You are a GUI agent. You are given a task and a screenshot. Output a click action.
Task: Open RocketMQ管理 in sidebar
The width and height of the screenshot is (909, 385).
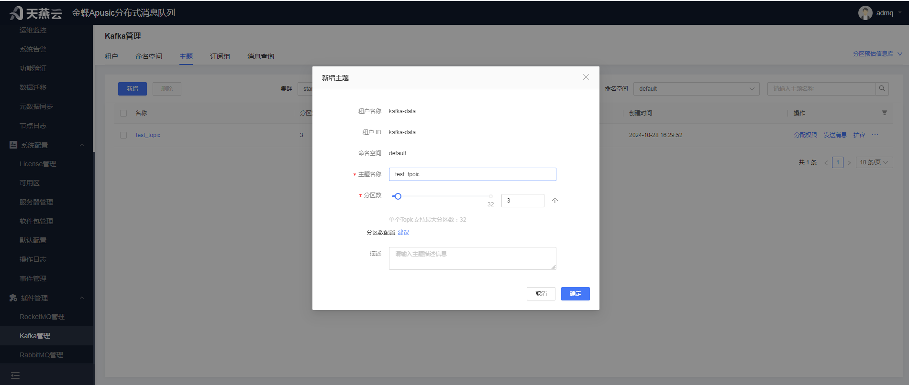click(x=42, y=317)
